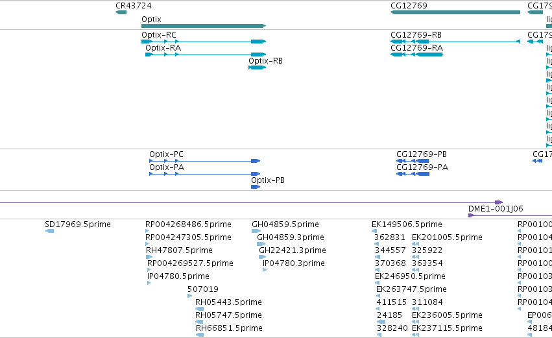Select the RH05747.5prime EST label
The height and width of the screenshot is (338, 552).
coord(228,315)
